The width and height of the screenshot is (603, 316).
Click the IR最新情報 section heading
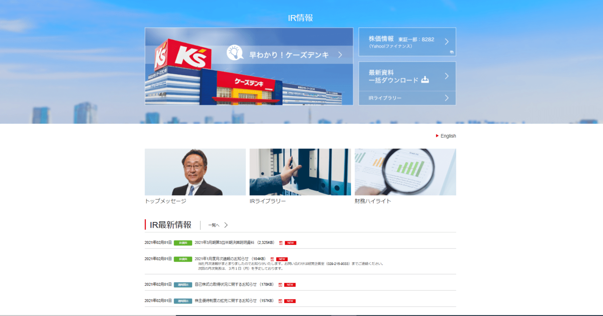coord(171,225)
